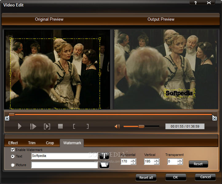Screen dimensions: 222x184
Task: Select the Picture watermark radio button
Action: [13, 165]
